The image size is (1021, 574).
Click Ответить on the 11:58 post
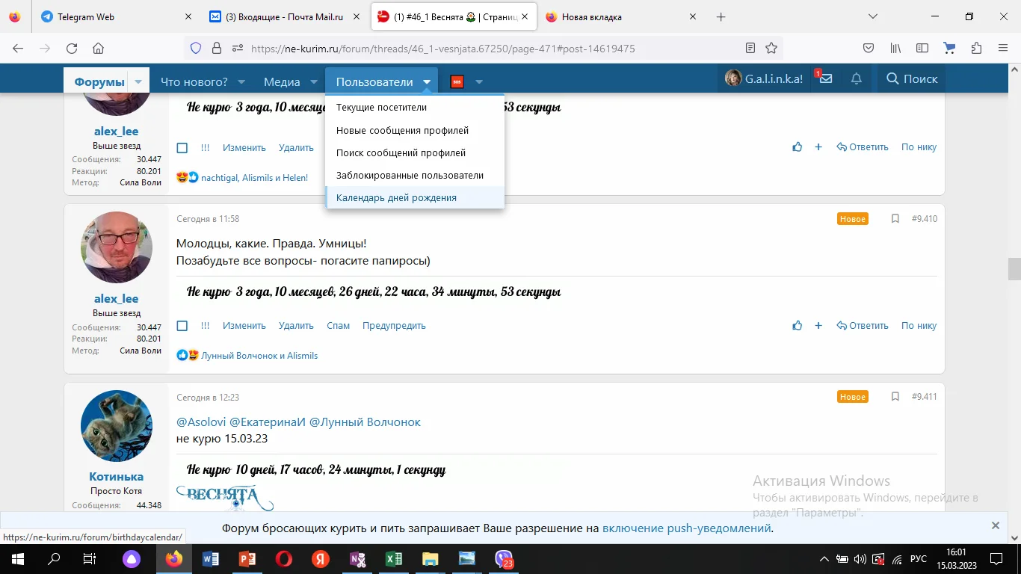(x=863, y=326)
